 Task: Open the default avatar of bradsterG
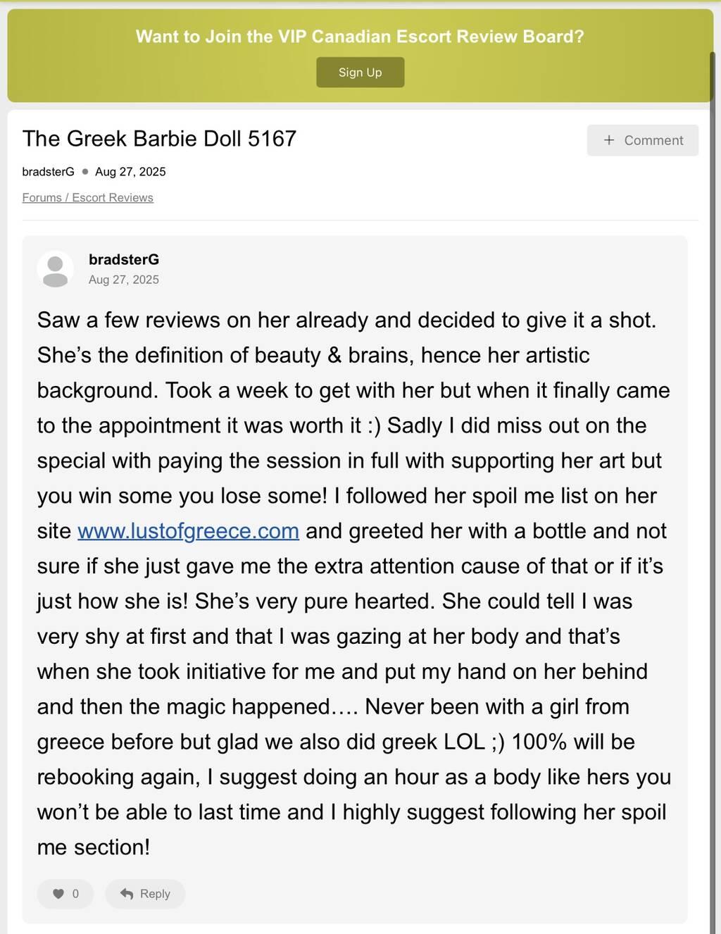[x=55, y=269]
